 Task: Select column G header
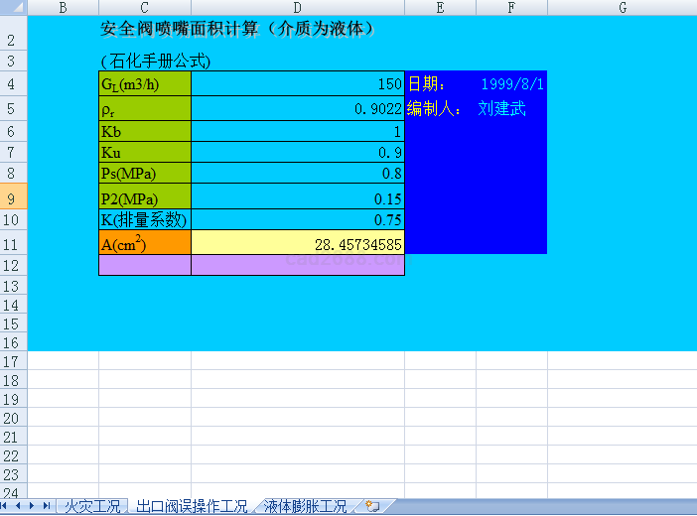(622, 8)
